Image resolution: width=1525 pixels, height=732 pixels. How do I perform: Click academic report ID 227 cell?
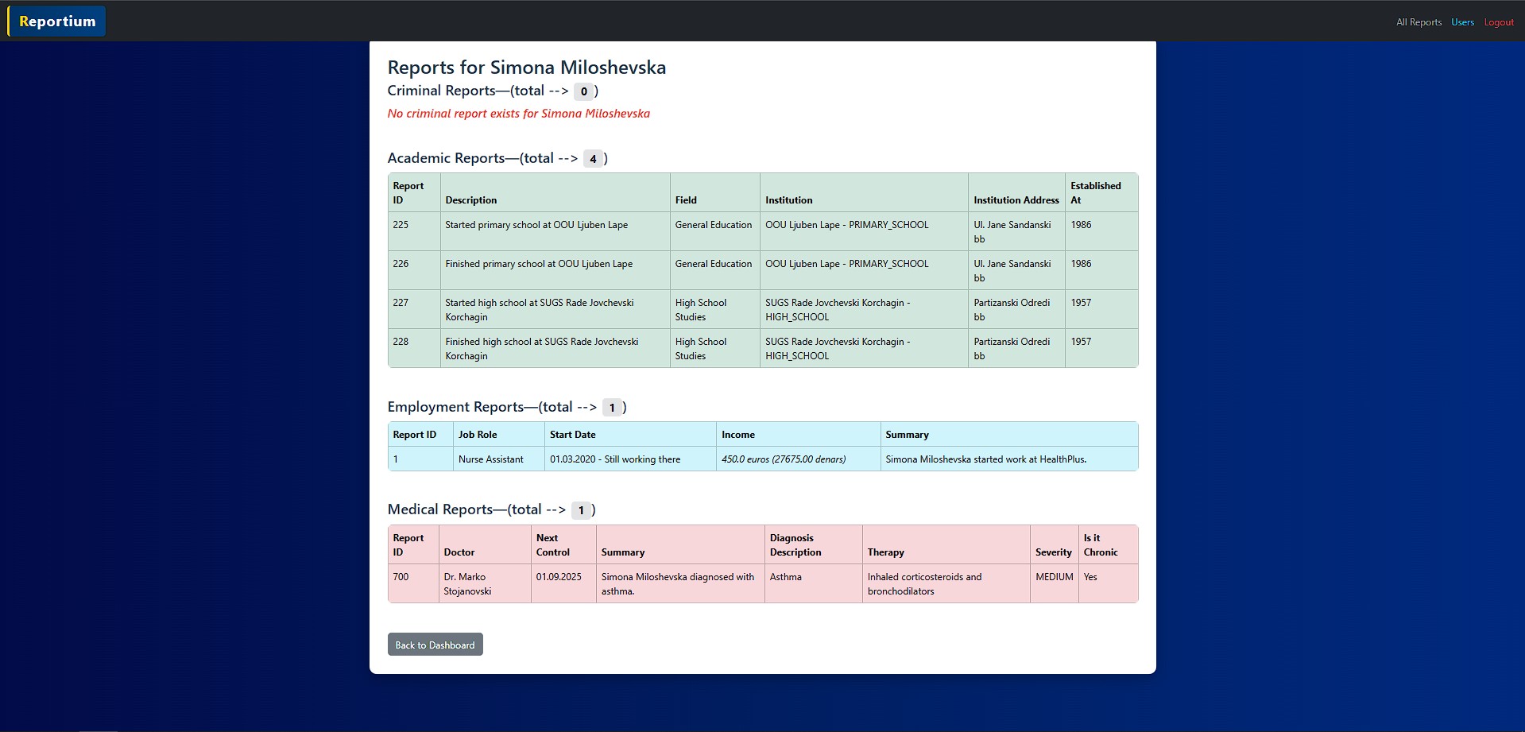414,309
